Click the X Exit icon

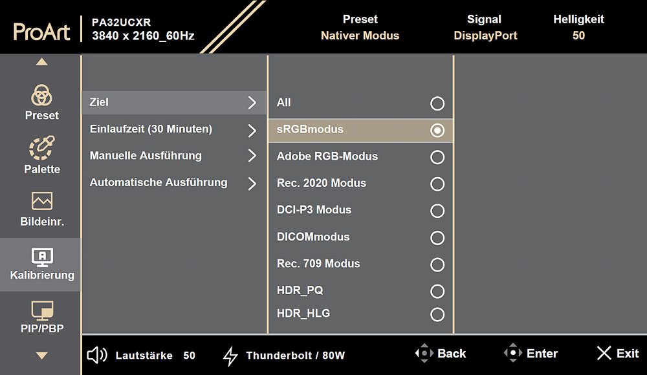[x=604, y=353]
